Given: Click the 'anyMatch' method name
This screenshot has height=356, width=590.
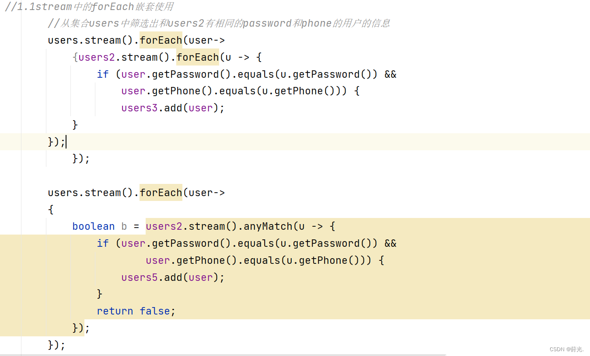Looking at the screenshot, I should pyautogui.click(x=268, y=226).
